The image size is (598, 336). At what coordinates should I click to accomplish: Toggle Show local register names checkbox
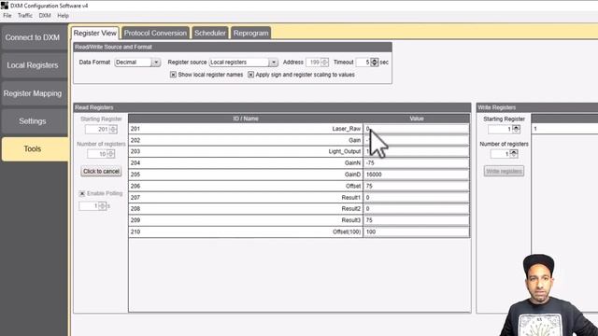pyautogui.click(x=173, y=75)
